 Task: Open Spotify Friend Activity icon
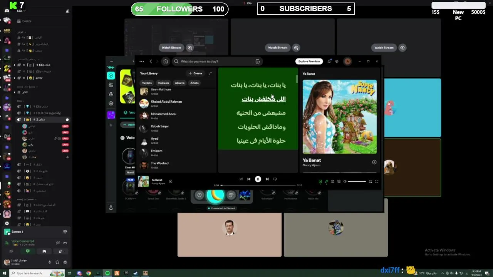tap(337, 61)
